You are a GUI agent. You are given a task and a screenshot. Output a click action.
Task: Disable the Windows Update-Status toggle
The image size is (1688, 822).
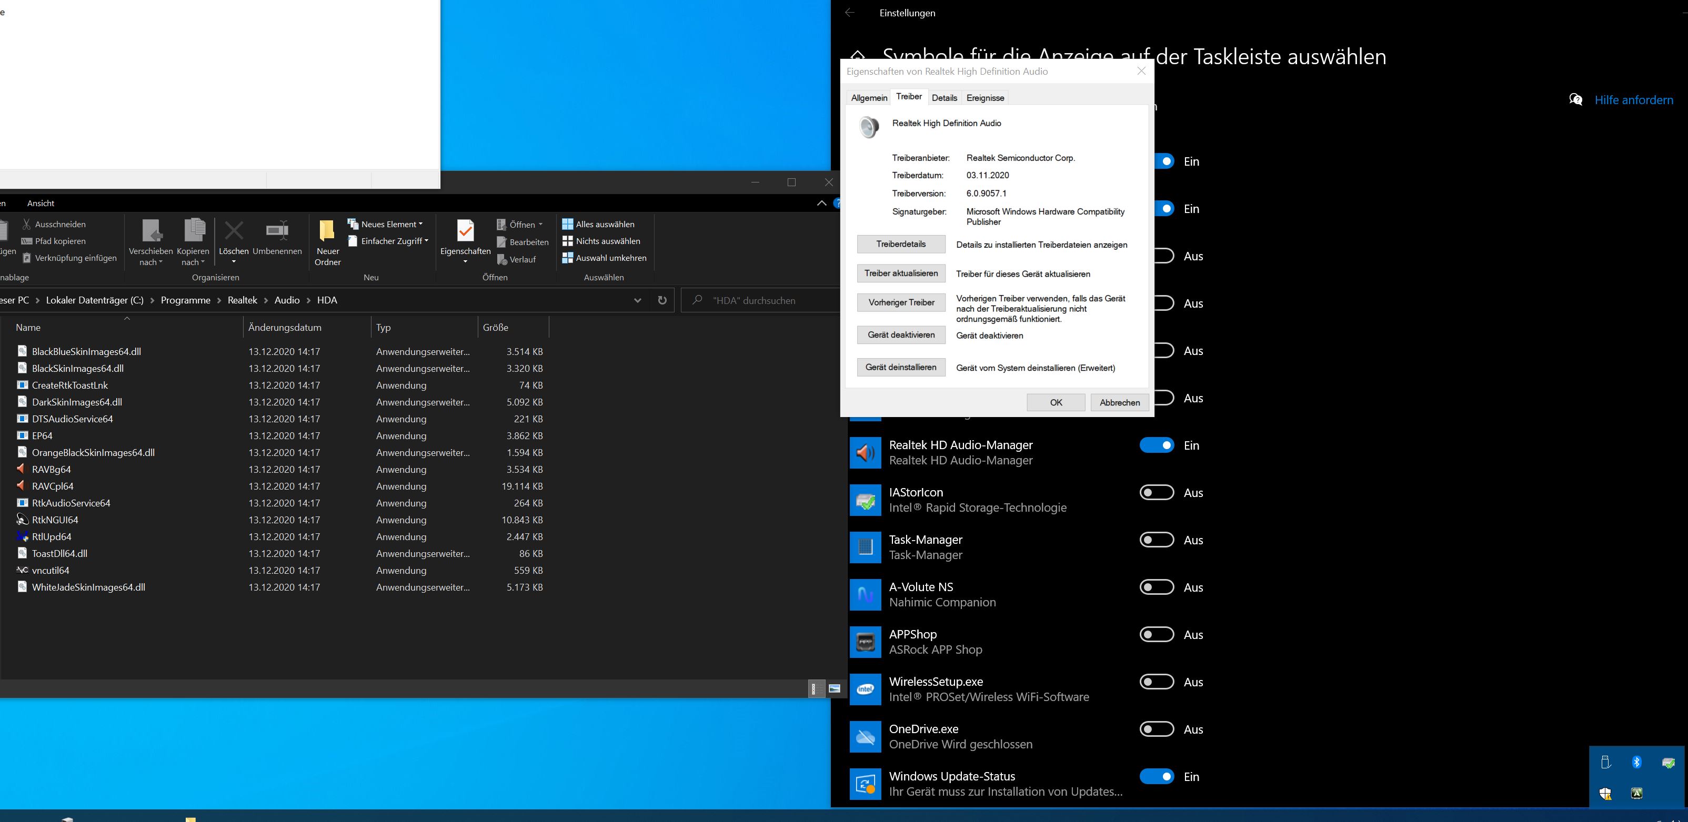[x=1157, y=777]
